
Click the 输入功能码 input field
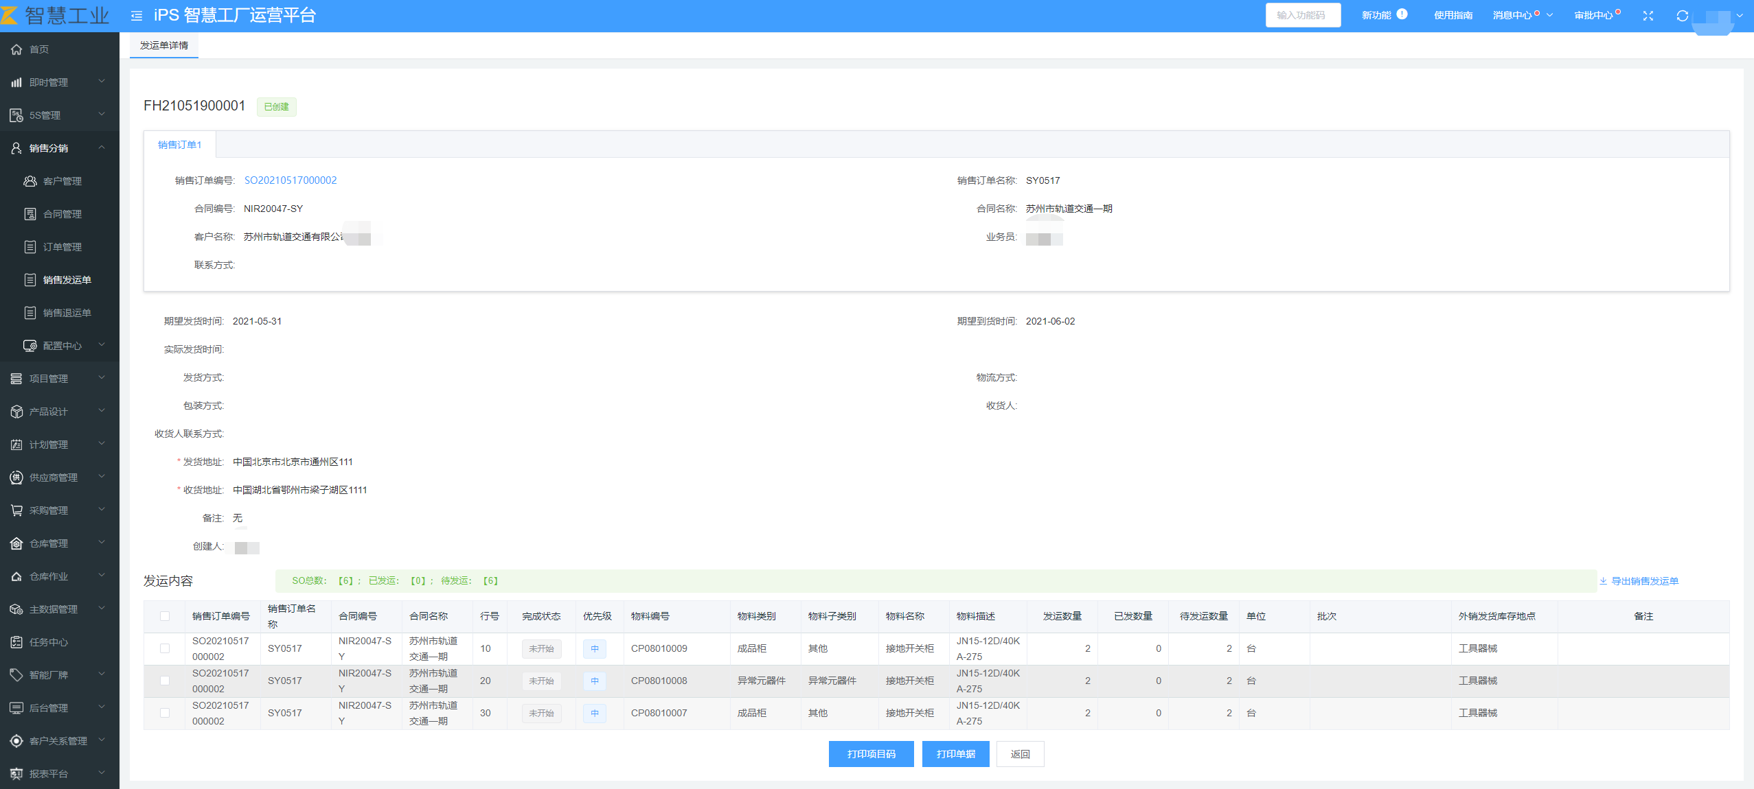[x=1303, y=15]
